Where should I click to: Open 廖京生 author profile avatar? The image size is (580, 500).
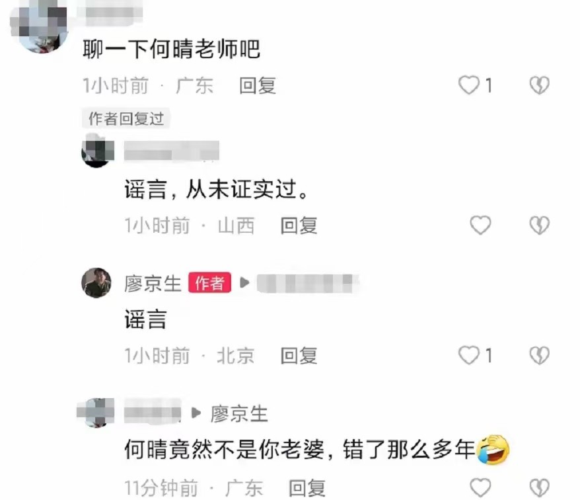tap(96, 283)
